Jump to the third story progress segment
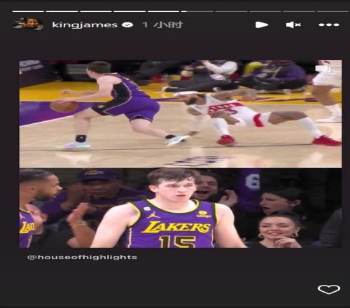350x308 pixels. click(96, 11)
